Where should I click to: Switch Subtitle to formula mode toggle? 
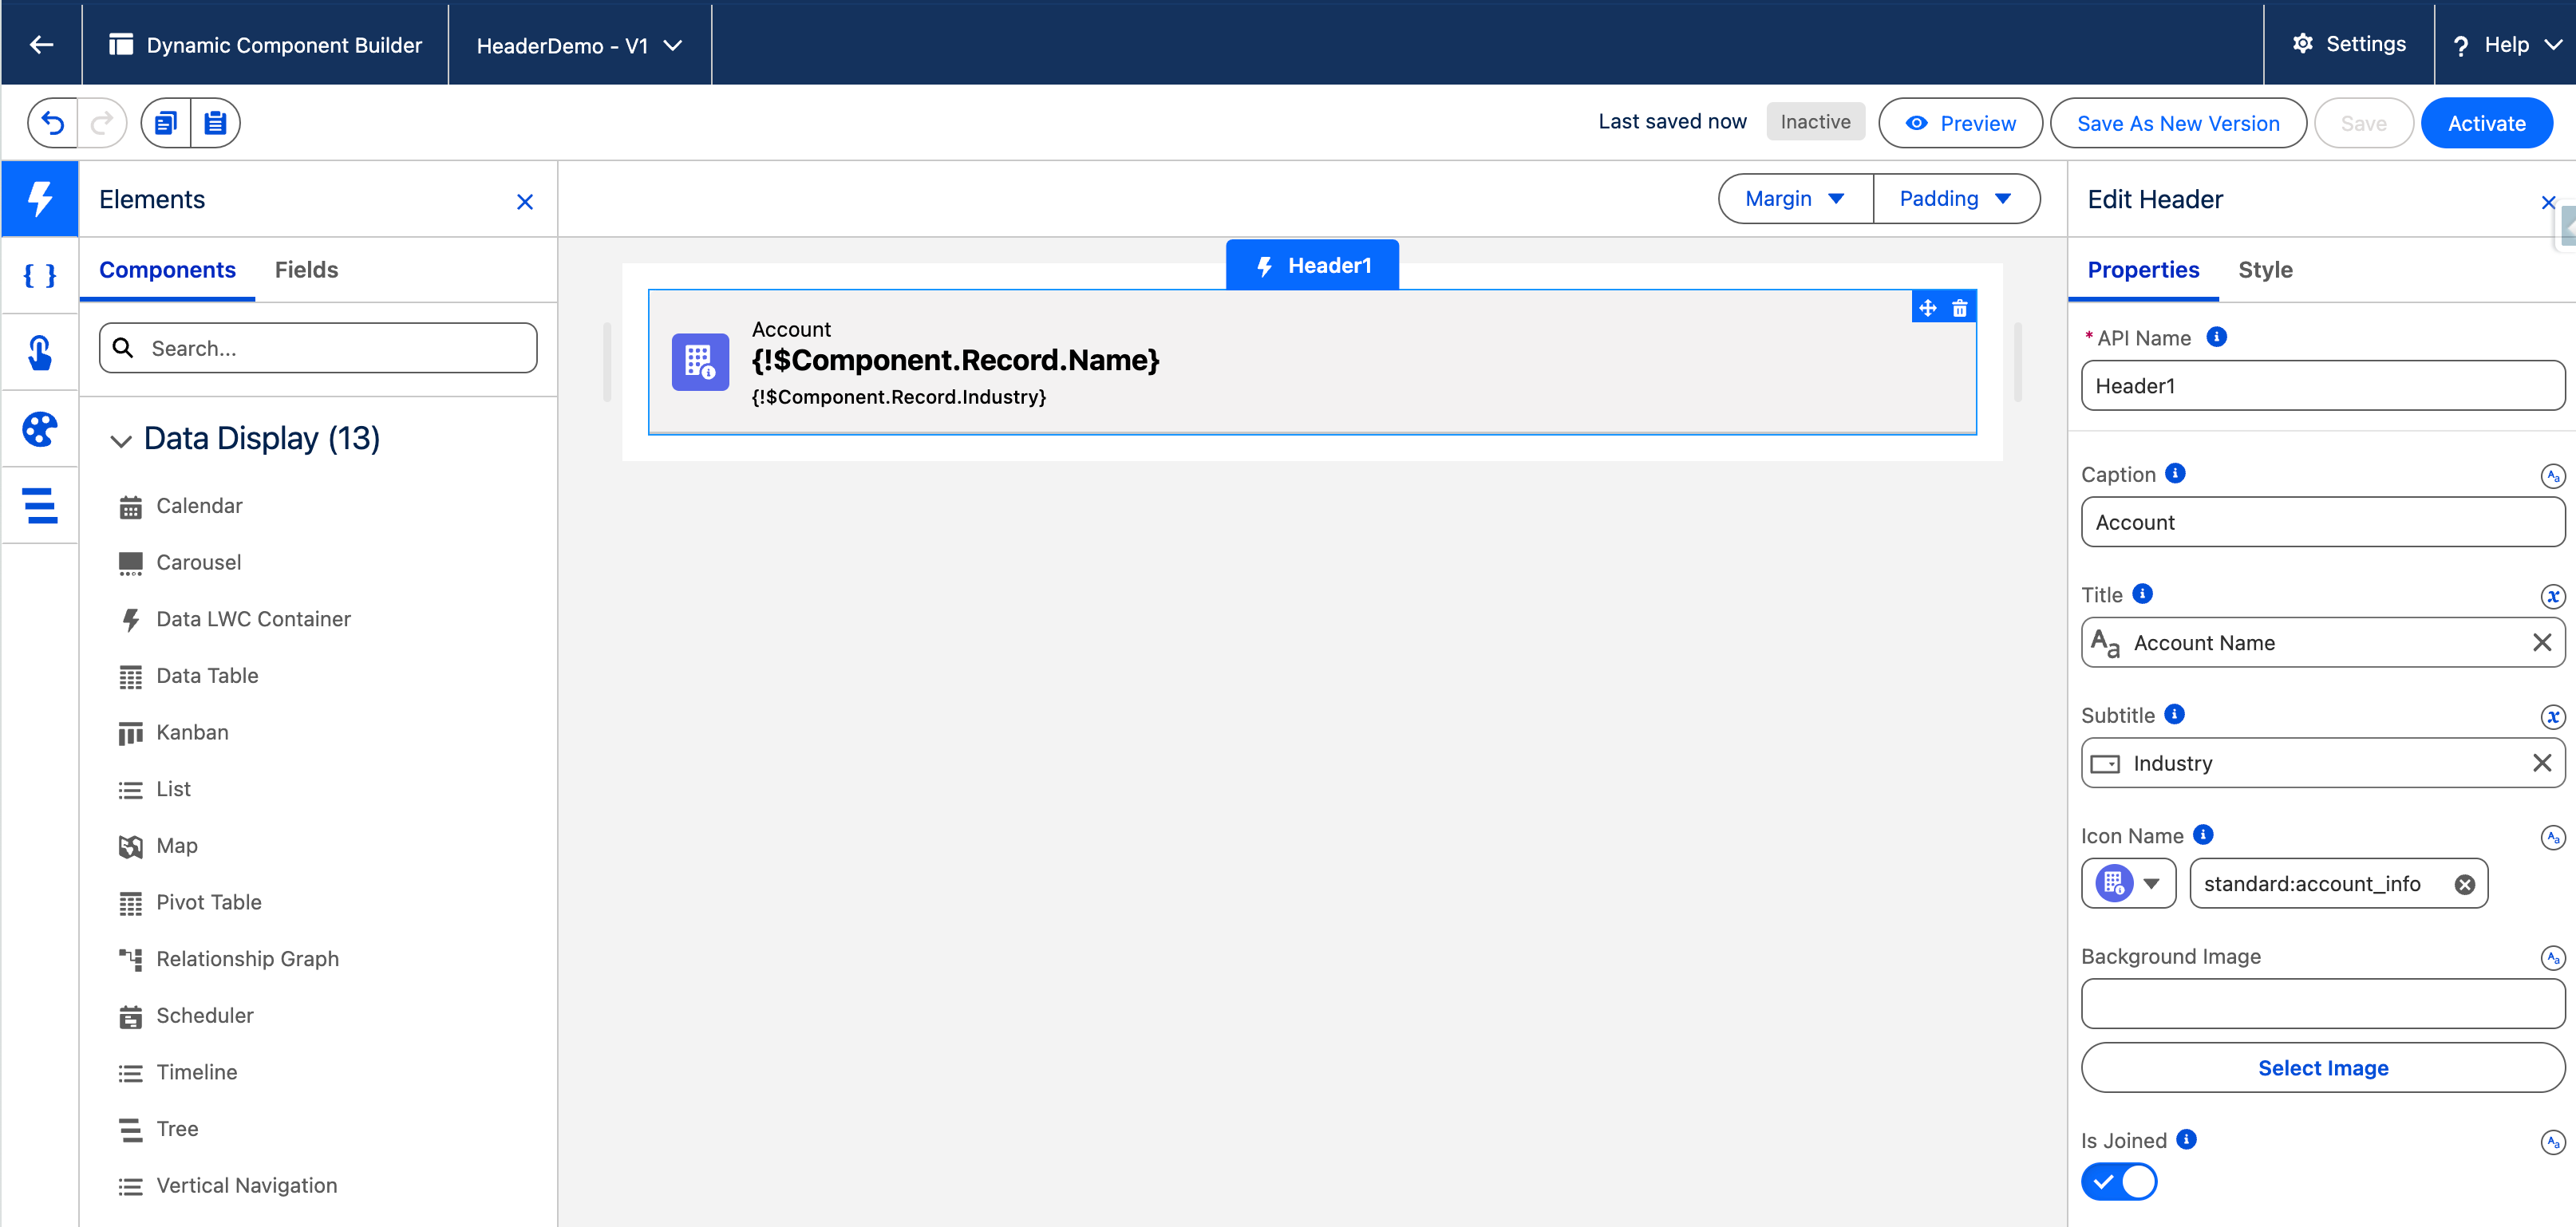coord(2552,717)
